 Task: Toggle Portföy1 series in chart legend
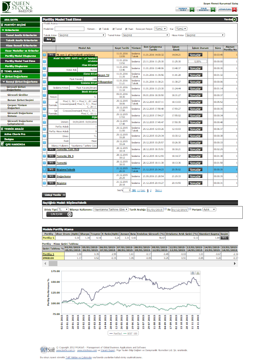(x=116, y=333)
